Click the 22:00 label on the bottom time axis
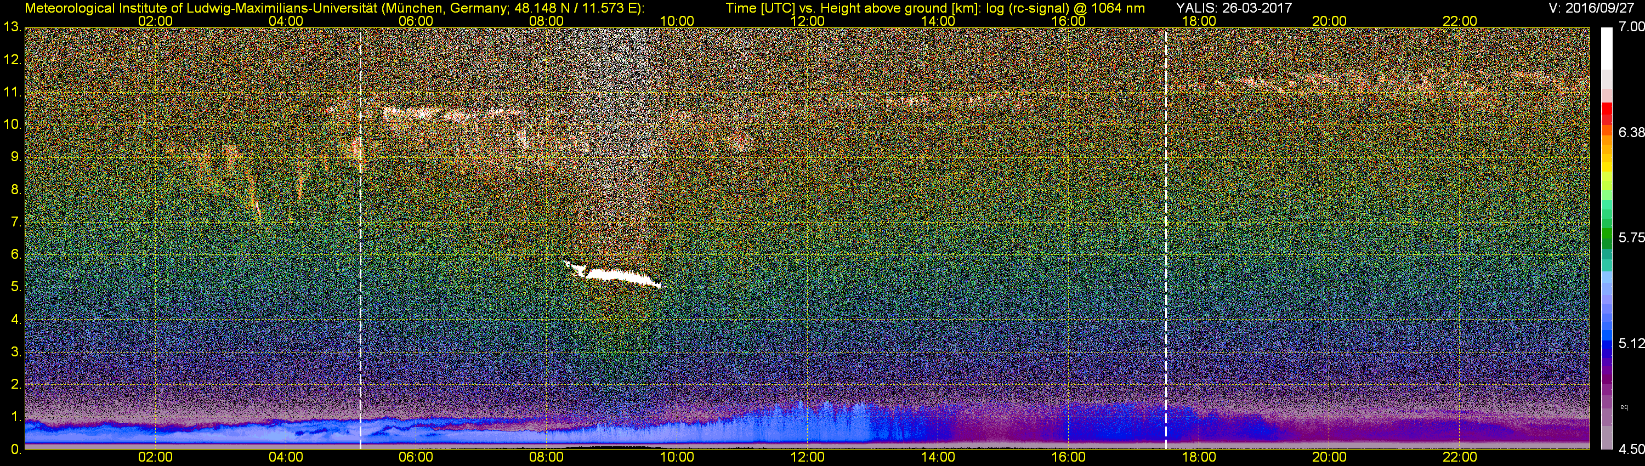1645x466 pixels. tap(1460, 458)
